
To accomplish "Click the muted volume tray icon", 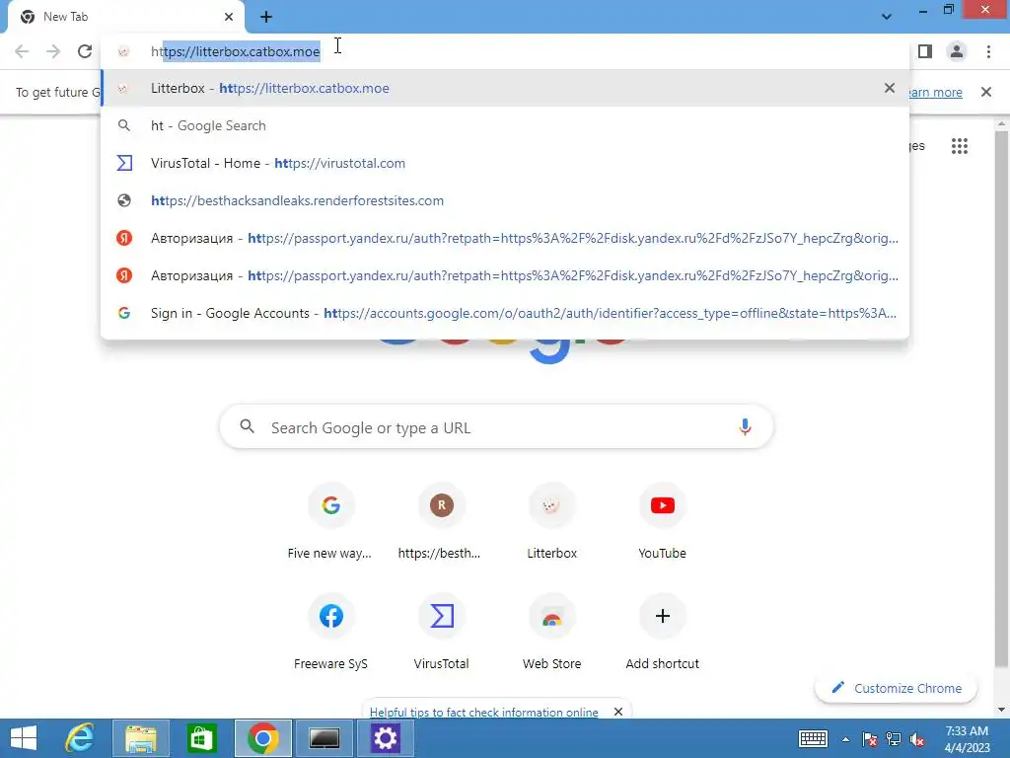I will [x=917, y=739].
